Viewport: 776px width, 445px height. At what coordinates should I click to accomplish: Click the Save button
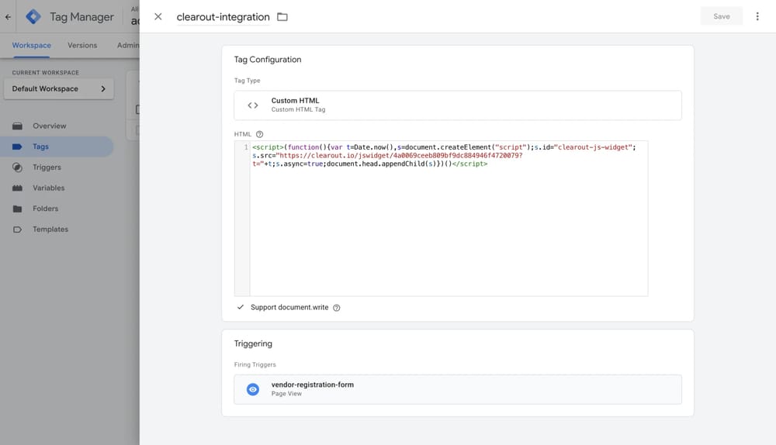point(721,16)
